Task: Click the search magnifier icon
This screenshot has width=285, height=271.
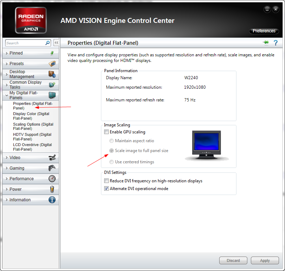Action: point(47,43)
